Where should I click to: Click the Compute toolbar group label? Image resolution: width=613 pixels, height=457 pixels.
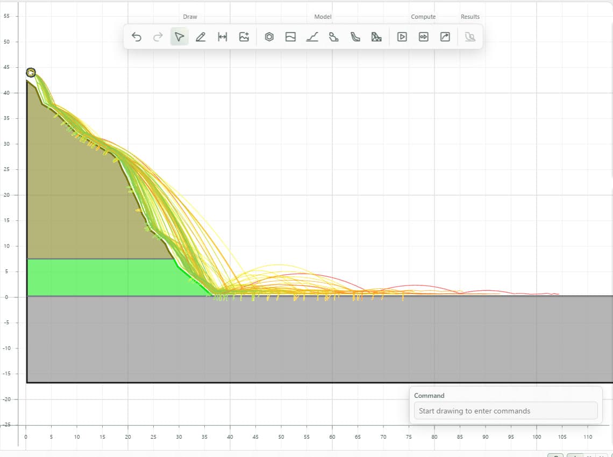tap(423, 17)
